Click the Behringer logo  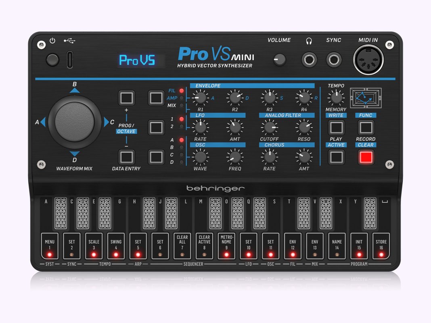[x=215, y=188]
